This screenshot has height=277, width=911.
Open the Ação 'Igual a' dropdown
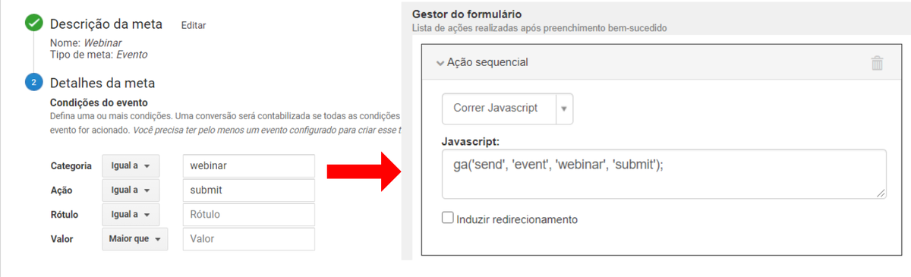click(x=131, y=190)
